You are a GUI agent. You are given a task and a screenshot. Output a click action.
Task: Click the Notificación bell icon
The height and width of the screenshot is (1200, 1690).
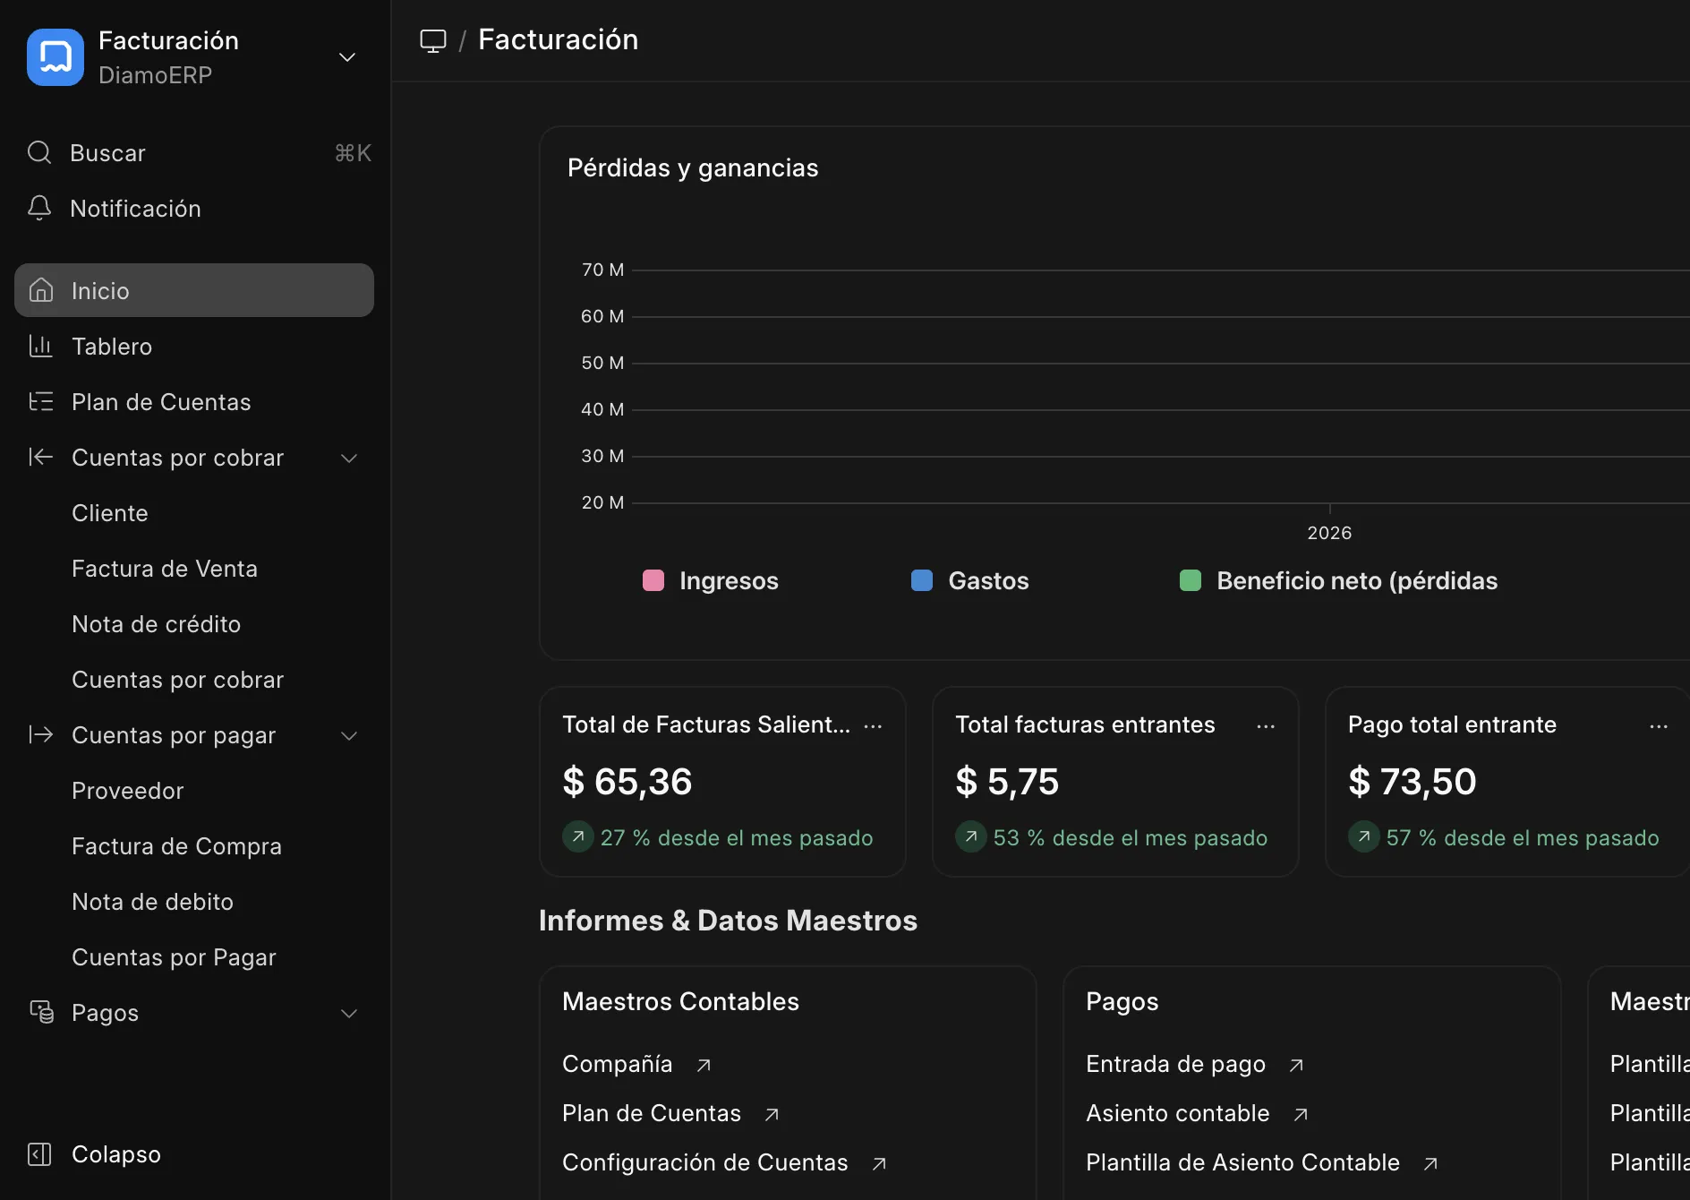pyautogui.click(x=39, y=208)
